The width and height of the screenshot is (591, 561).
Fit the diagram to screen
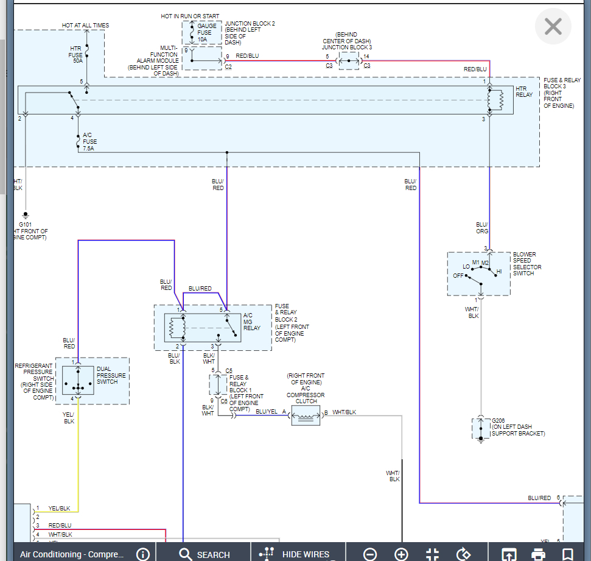tap(432, 554)
